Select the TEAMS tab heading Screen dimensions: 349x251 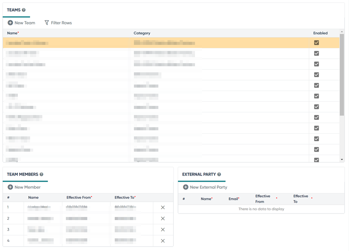[x=14, y=10]
